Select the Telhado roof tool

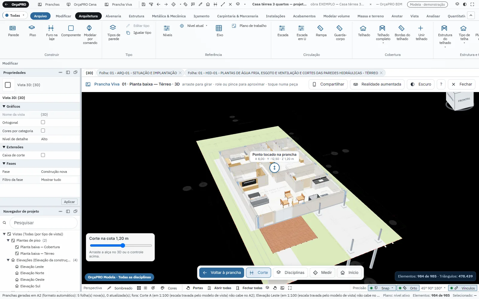[364, 31]
